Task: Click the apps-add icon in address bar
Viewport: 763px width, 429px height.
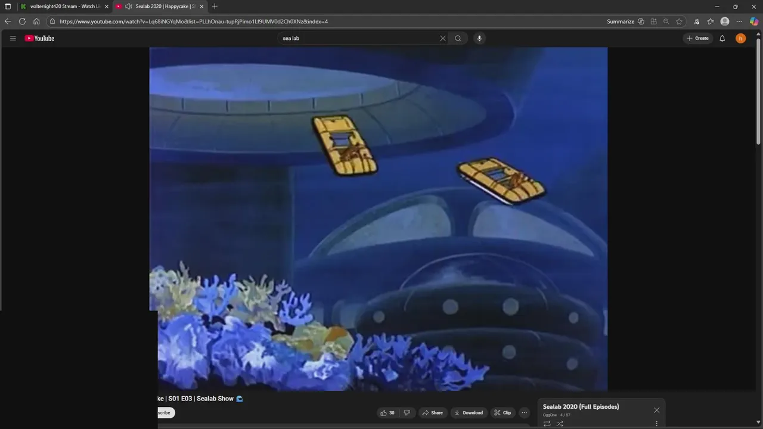Action: (x=653, y=21)
